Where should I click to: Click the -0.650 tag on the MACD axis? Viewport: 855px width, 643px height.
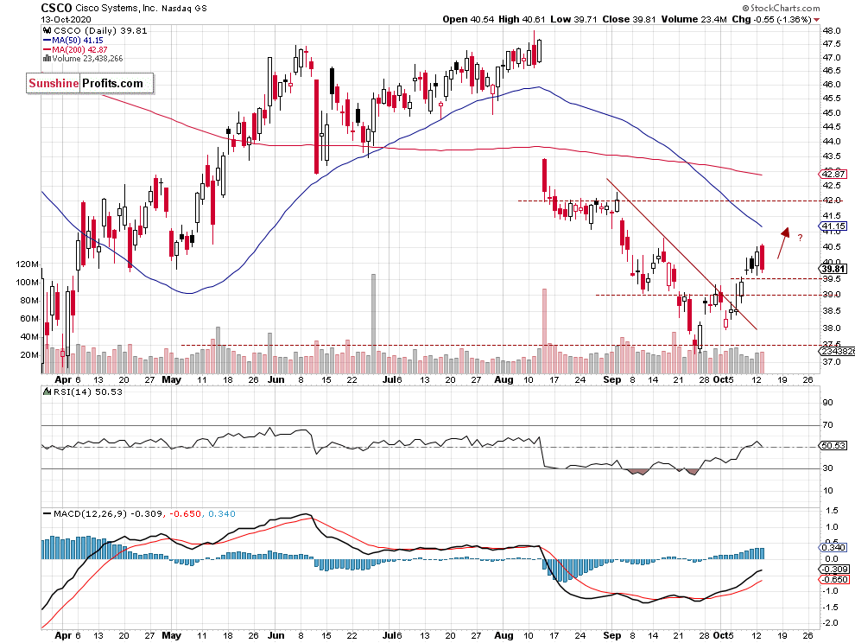[x=833, y=580]
